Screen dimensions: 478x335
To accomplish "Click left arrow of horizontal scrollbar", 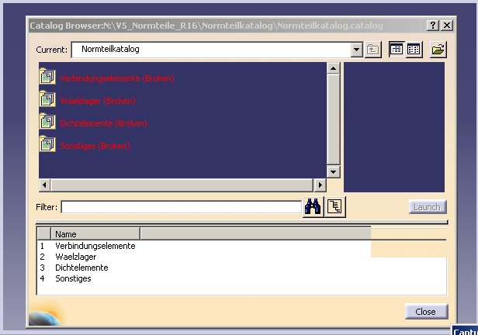I will [x=44, y=185].
